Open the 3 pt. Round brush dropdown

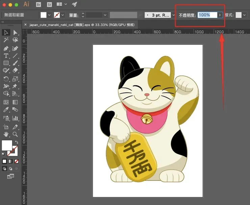click(x=174, y=15)
